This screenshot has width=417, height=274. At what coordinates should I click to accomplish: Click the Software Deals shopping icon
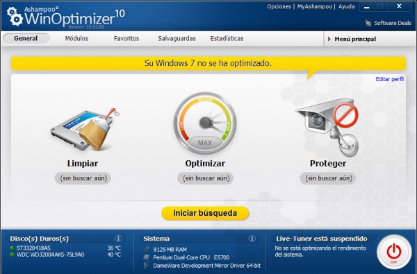click(x=368, y=23)
